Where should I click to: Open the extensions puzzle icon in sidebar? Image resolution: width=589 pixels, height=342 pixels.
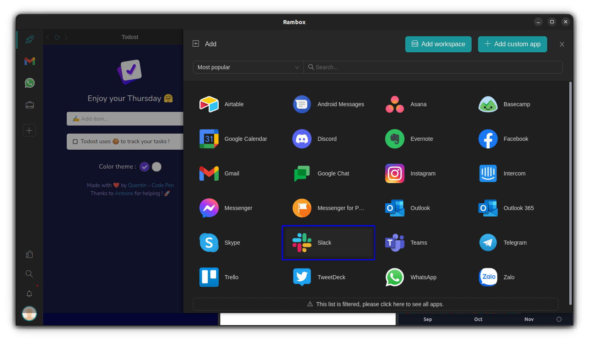[x=29, y=254]
